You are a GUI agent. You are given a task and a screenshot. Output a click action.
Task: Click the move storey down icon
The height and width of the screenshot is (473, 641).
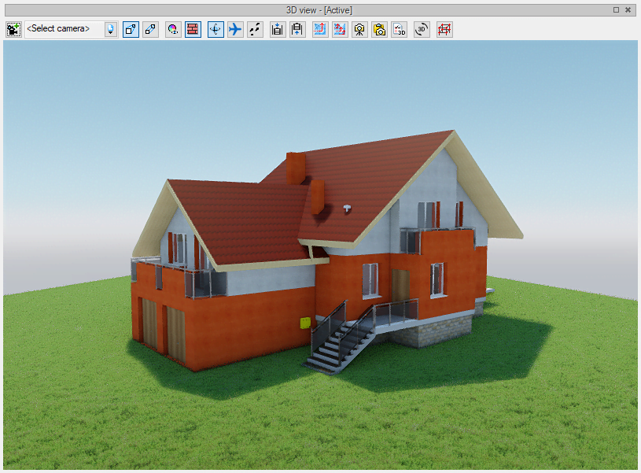tap(278, 29)
